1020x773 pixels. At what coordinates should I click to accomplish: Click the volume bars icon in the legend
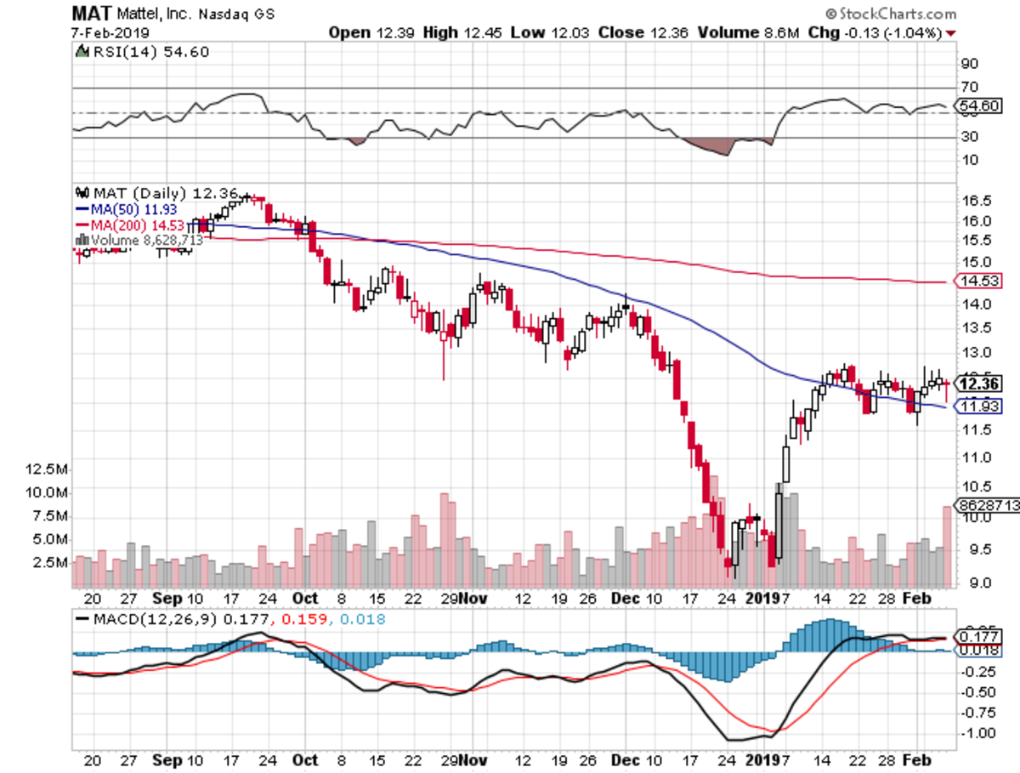coord(82,241)
